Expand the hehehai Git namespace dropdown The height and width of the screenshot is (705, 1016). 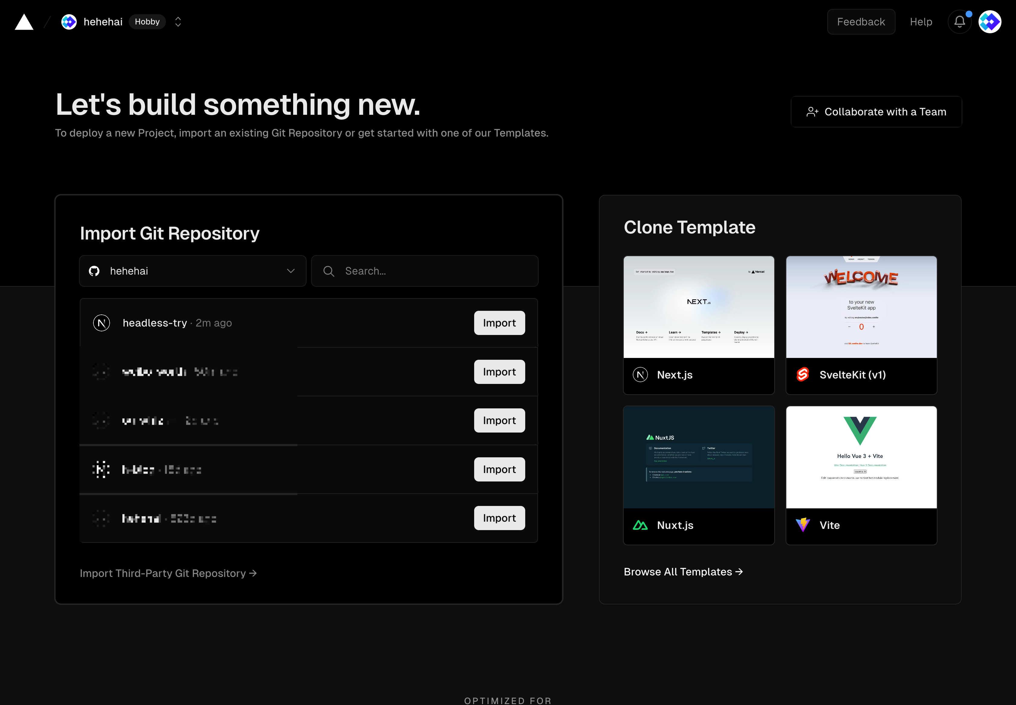[193, 271]
